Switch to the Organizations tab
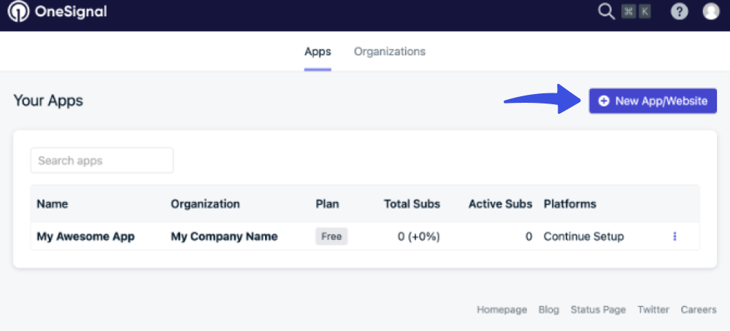730x331 pixels. click(390, 51)
